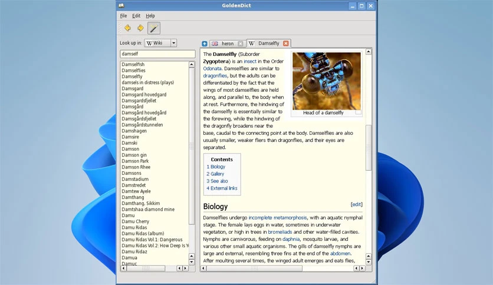This screenshot has width=493, height=285.
Task: Open the Edit menu
Action: pyautogui.click(x=136, y=16)
